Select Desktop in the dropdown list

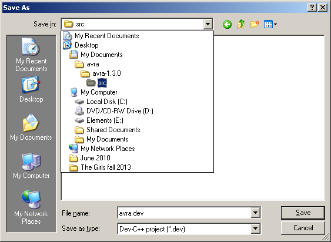click(137, 45)
